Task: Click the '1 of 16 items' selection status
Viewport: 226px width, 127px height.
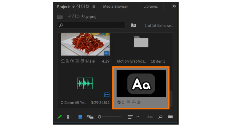Action: pyautogui.click(x=159, y=25)
